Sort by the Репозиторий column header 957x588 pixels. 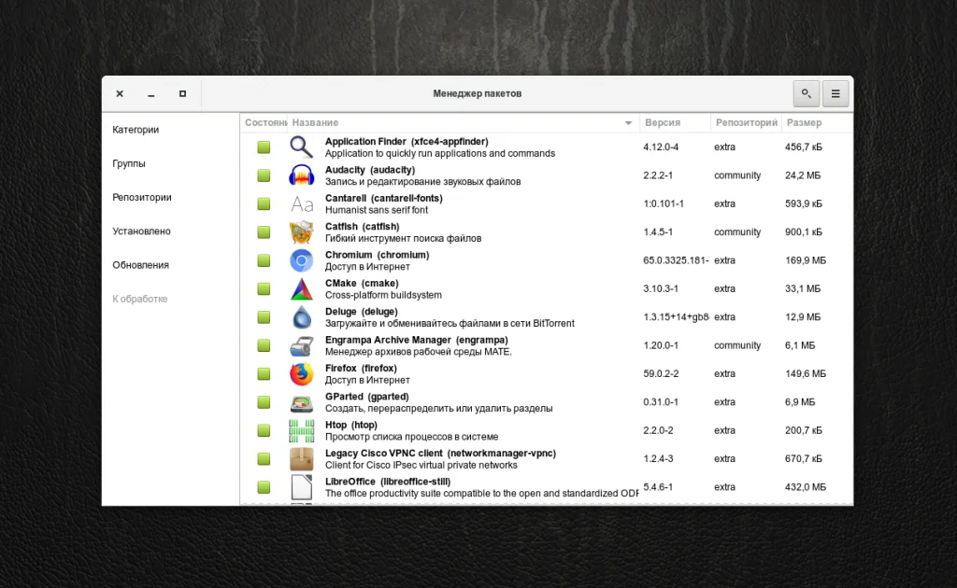(x=746, y=122)
